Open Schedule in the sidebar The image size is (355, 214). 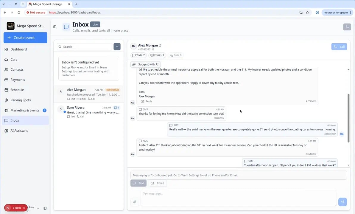[x=25, y=90]
